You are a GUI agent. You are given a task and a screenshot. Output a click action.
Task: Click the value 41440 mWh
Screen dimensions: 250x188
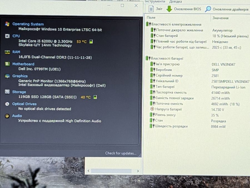coord(221,93)
